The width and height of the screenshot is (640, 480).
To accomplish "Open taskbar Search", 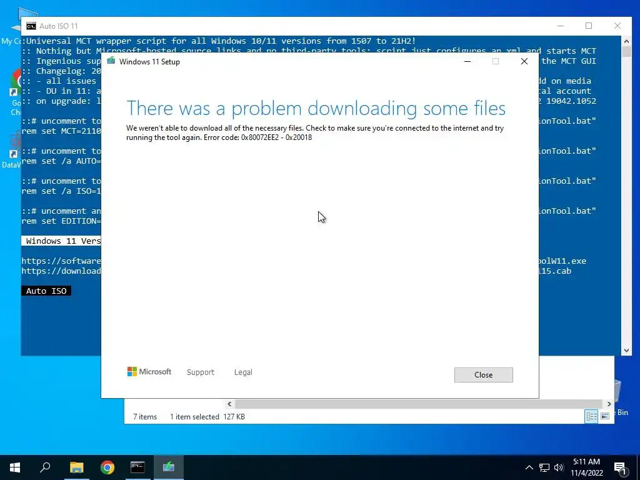I will click(x=45, y=467).
